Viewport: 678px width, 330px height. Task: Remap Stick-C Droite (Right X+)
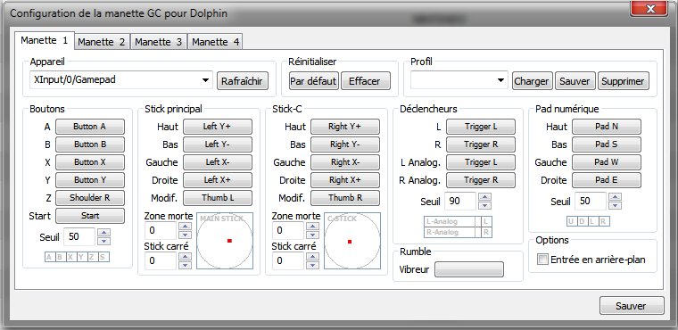[x=345, y=180]
